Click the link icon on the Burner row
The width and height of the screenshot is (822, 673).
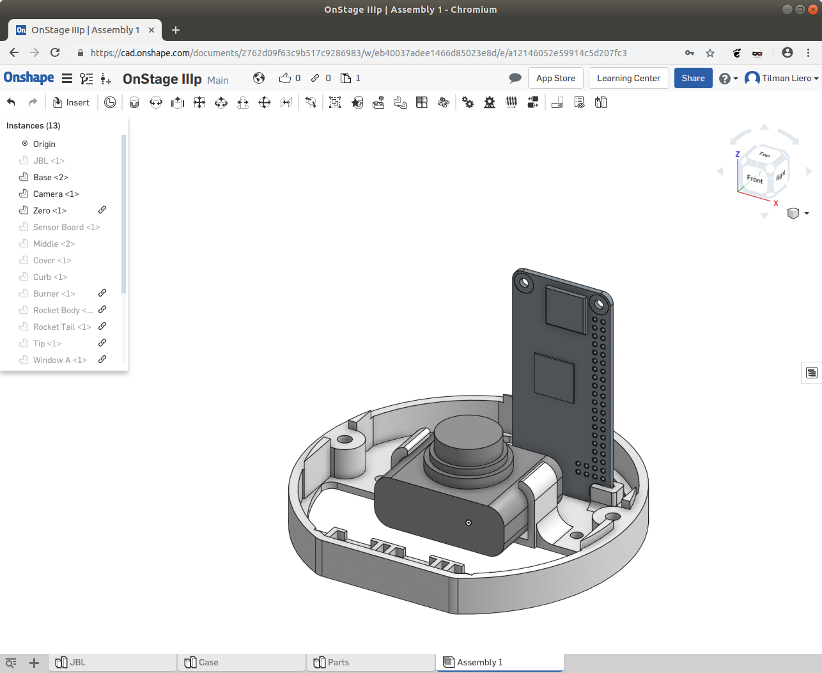point(102,293)
